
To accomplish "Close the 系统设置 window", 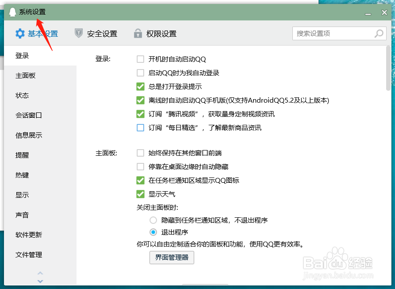I will (384, 12).
